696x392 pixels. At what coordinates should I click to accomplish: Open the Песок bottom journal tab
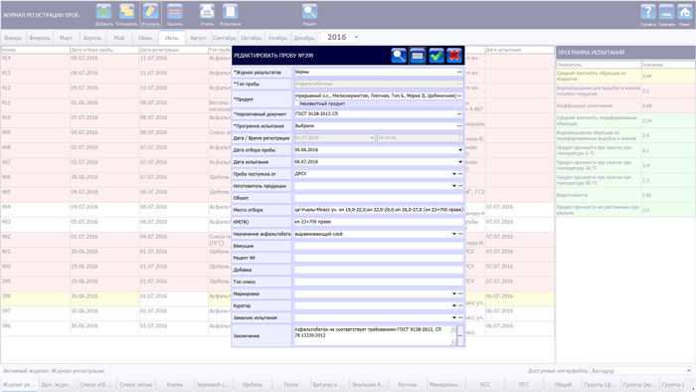point(291,385)
